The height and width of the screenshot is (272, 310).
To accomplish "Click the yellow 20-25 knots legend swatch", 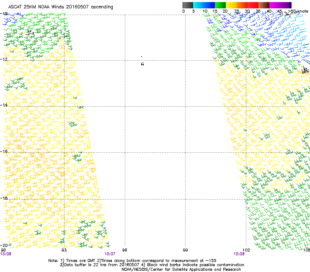I will tap(231, 5).
